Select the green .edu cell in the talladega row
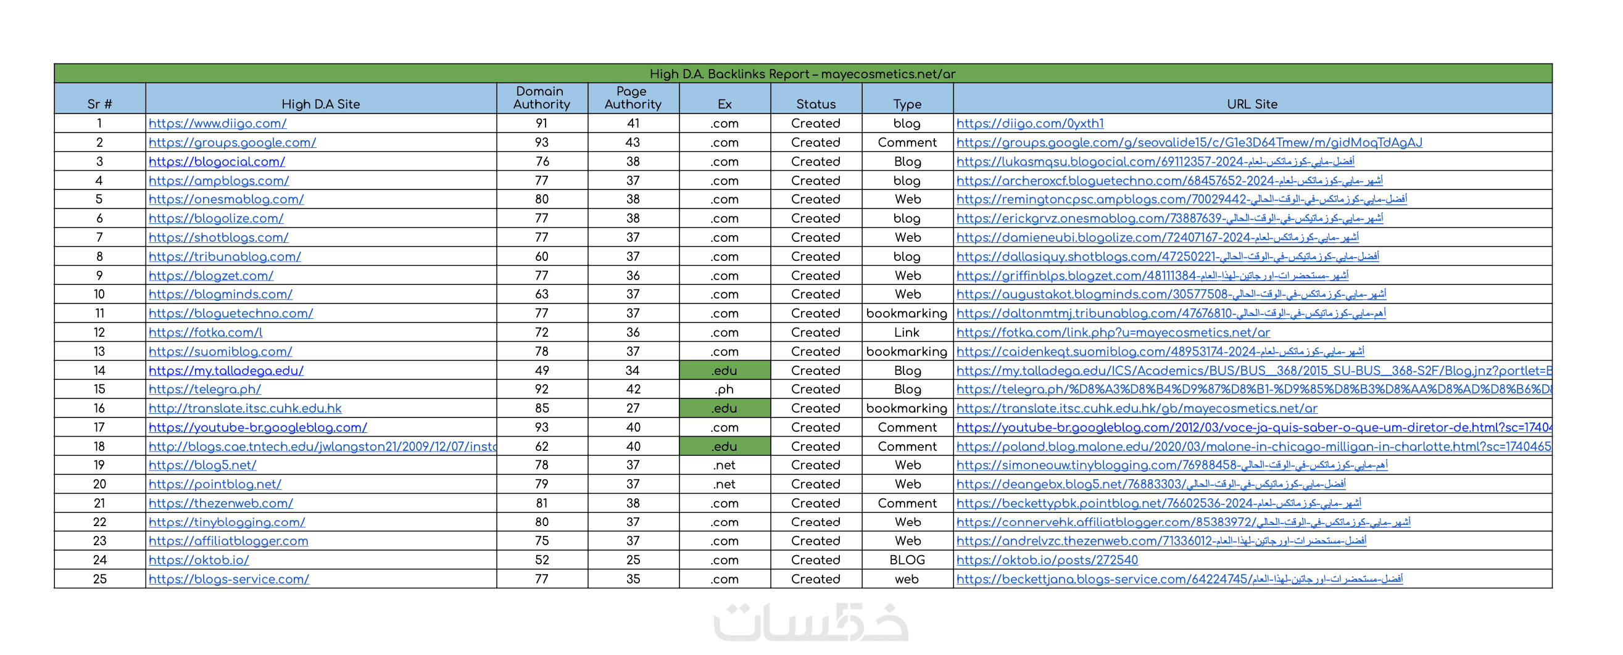The image size is (1623, 655). coord(724,370)
